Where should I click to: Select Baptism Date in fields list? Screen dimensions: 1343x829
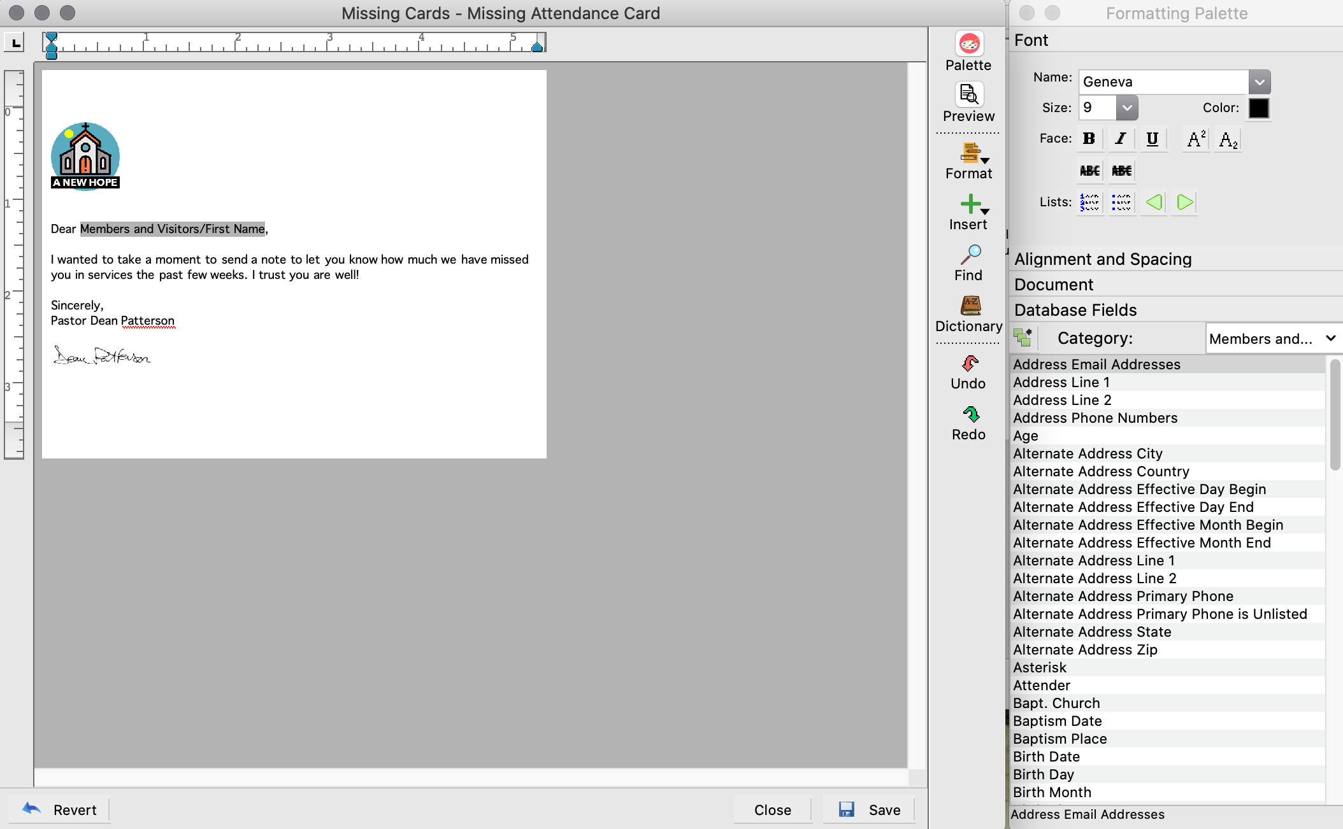pos(1057,721)
